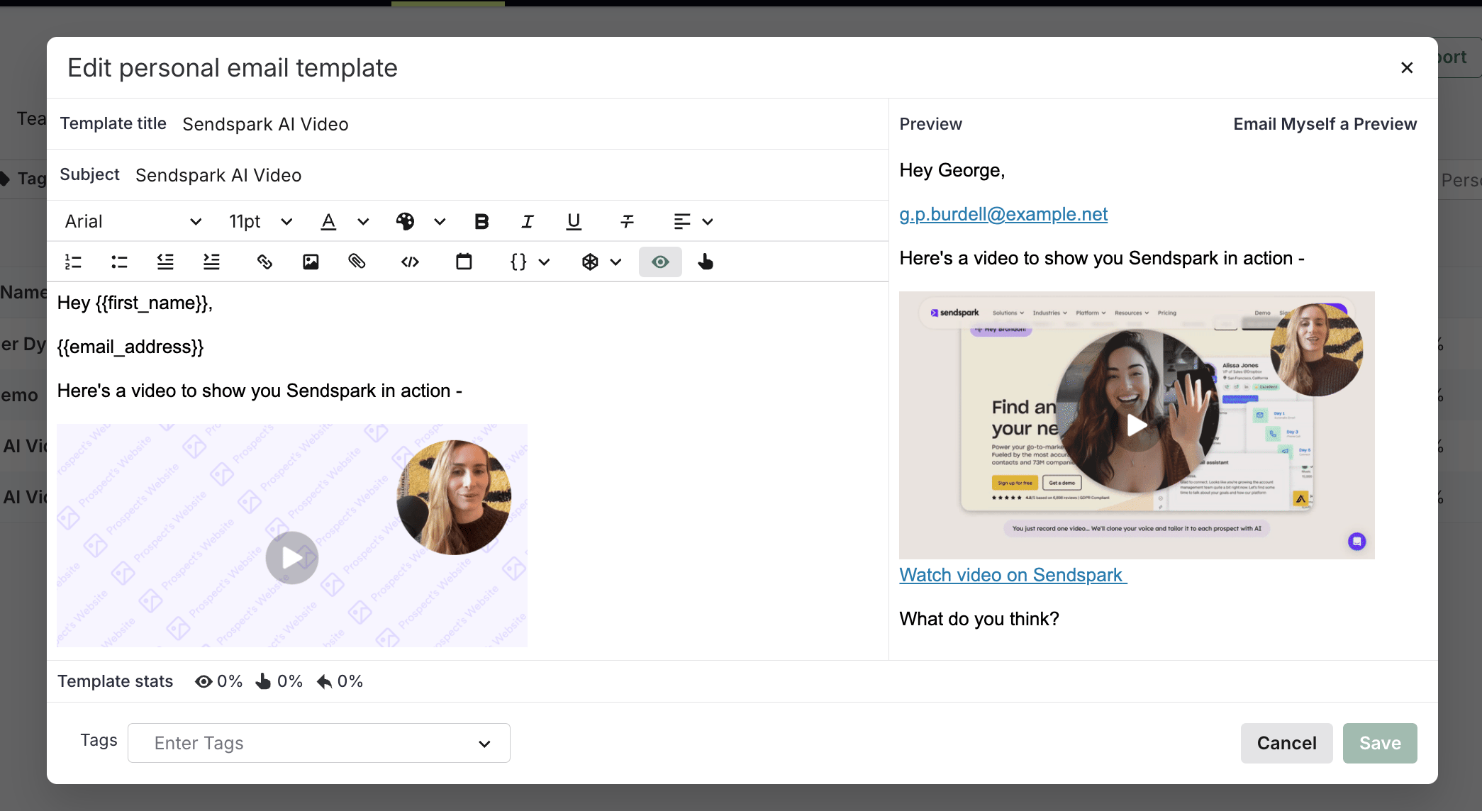Image resolution: width=1482 pixels, height=811 pixels.
Task: Click the open rate eye stat 0%
Action: (218, 681)
